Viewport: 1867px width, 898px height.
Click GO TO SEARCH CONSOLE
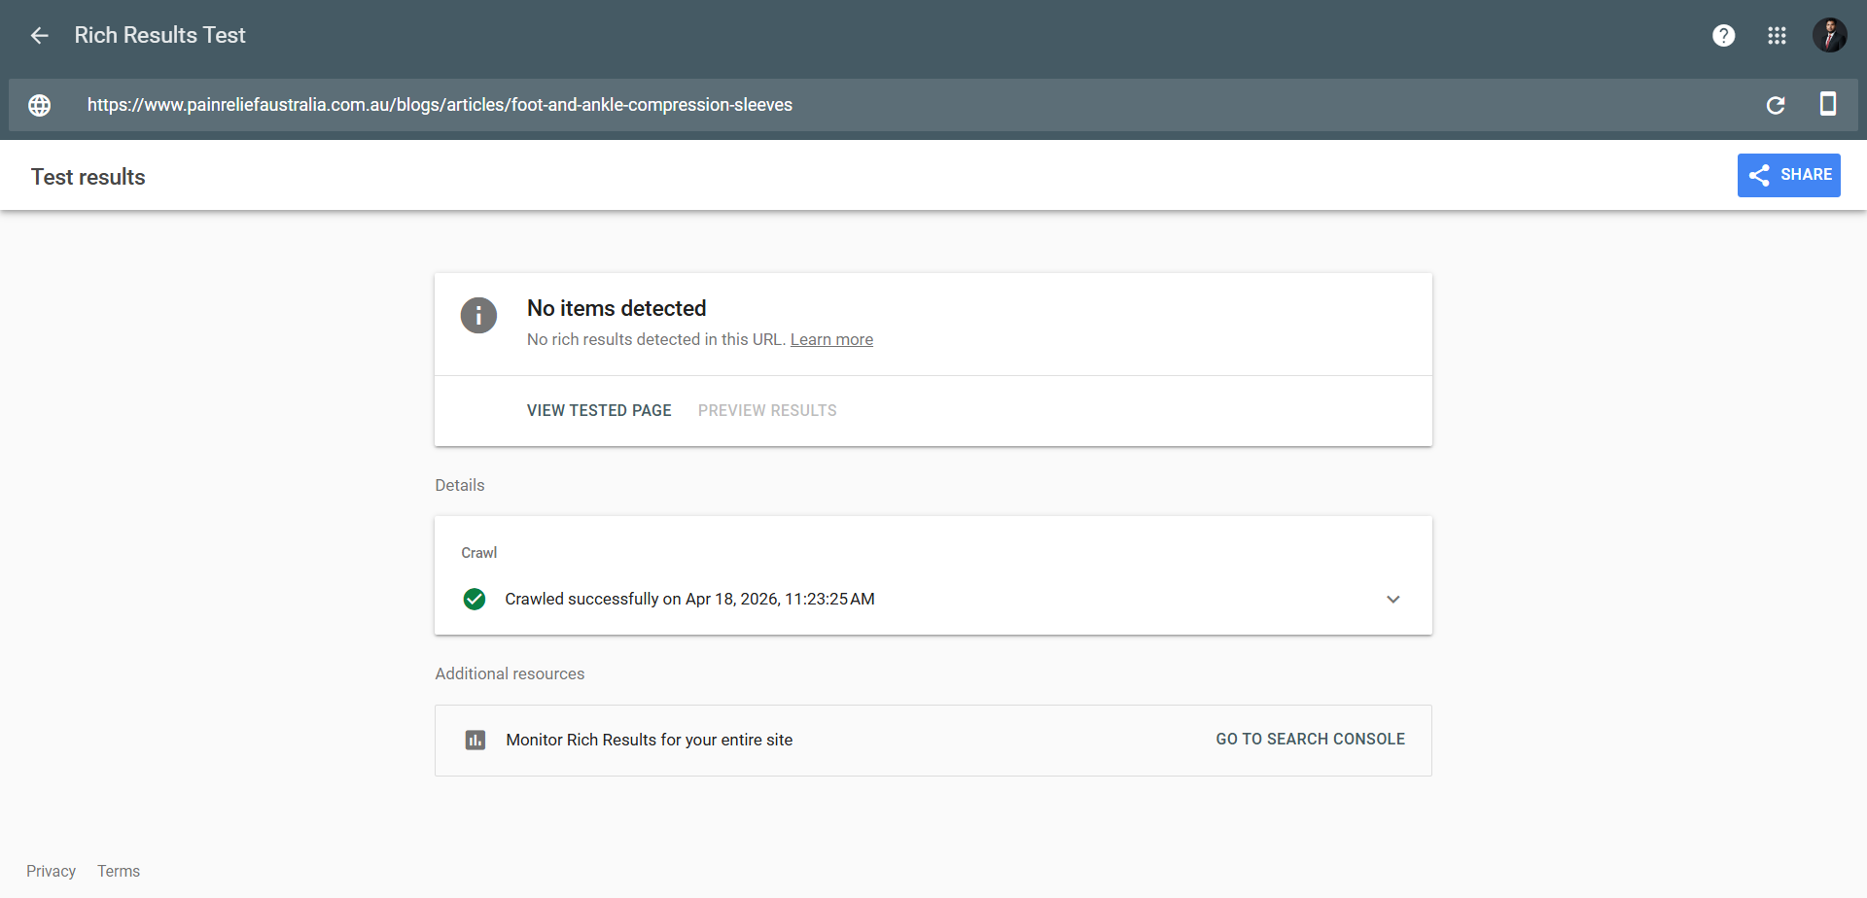click(x=1310, y=740)
